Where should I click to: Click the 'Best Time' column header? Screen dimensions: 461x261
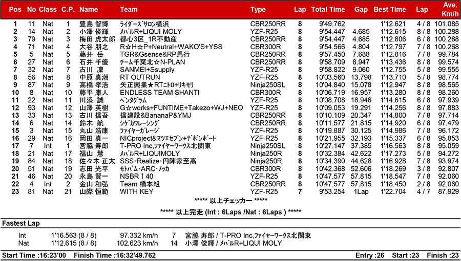pyautogui.click(x=390, y=9)
